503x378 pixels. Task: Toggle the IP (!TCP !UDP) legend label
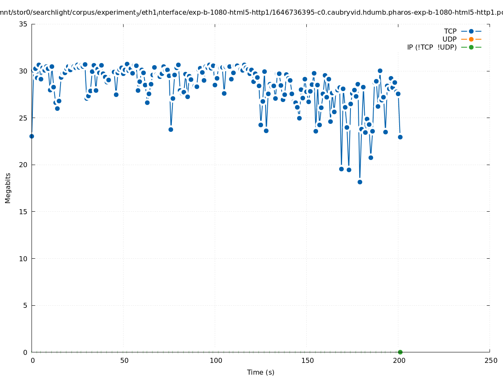[x=432, y=47]
